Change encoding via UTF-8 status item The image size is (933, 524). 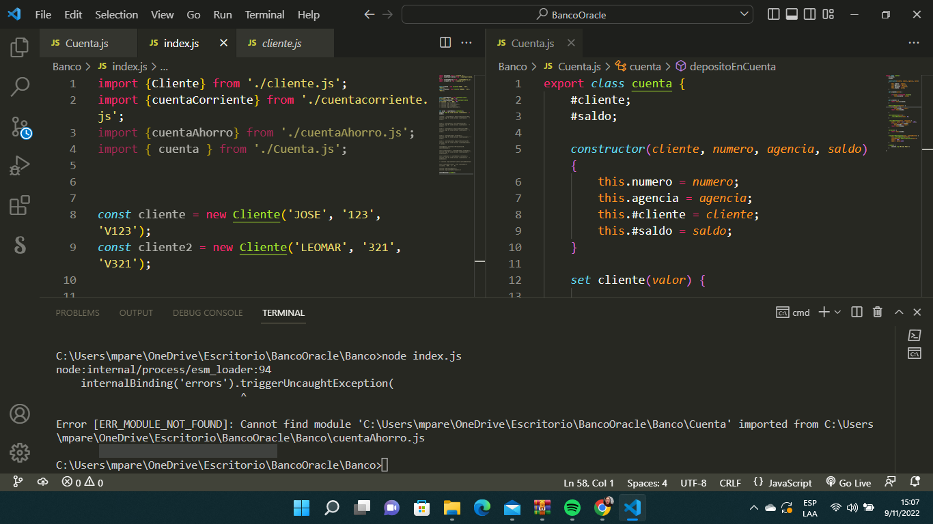(693, 483)
